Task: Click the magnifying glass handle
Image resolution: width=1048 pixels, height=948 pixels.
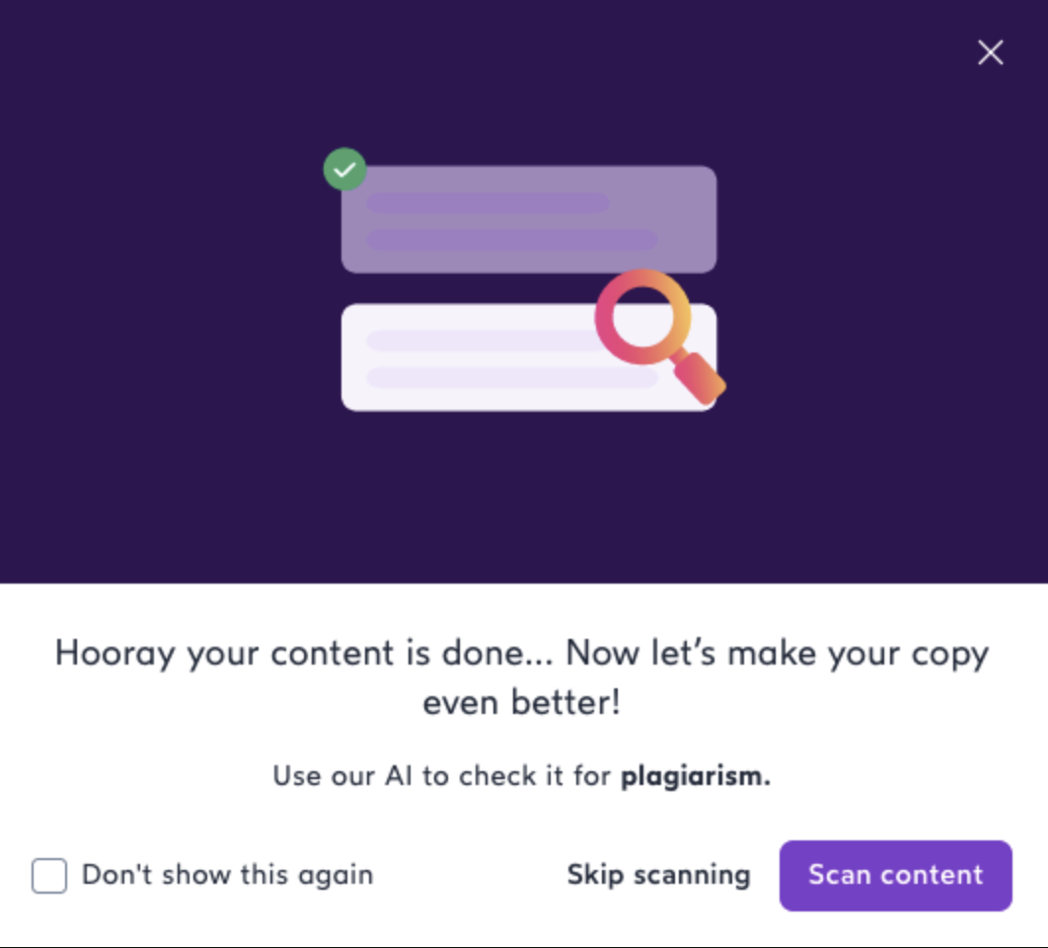Action: pos(699,378)
